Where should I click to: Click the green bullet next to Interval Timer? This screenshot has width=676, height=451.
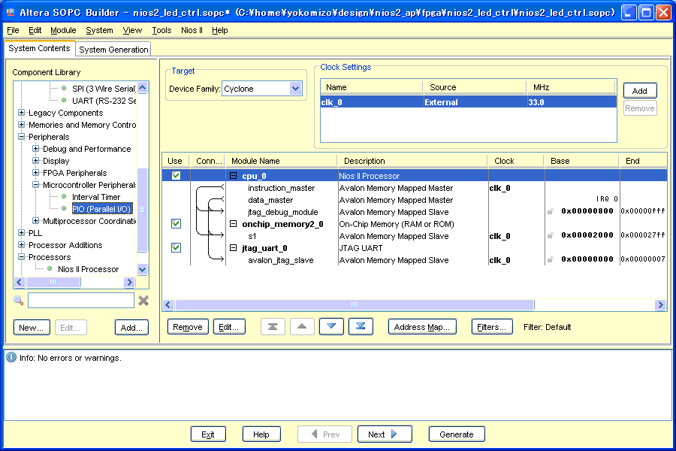[x=64, y=197]
